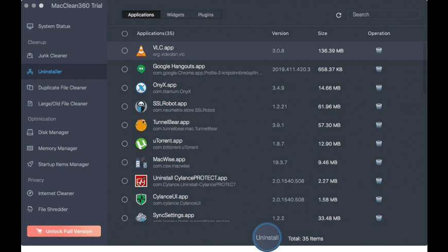
Task: Click the application list vertical scrollbar
Action: tap(425, 67)
